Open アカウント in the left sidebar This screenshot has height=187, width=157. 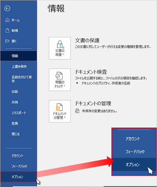coord(18,156)
